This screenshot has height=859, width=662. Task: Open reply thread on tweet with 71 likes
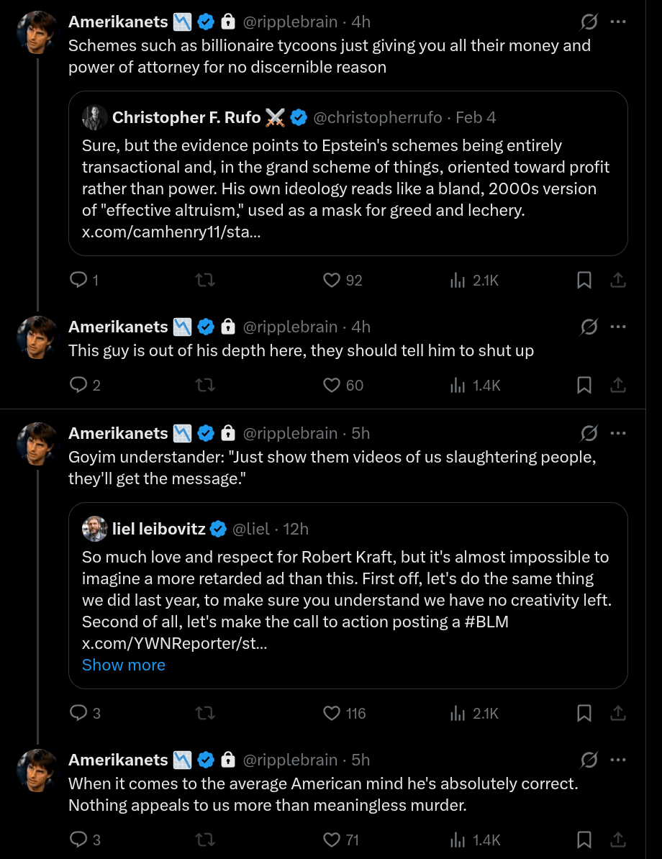[78, 839]
